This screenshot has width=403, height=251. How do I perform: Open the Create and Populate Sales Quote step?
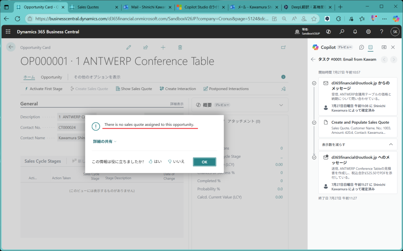358,127
